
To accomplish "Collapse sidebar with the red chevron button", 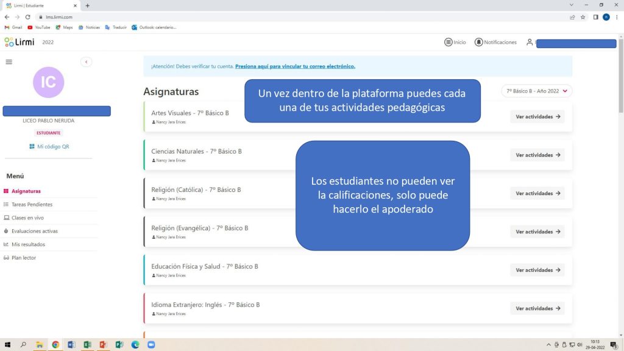I will [x=86, y=62].
